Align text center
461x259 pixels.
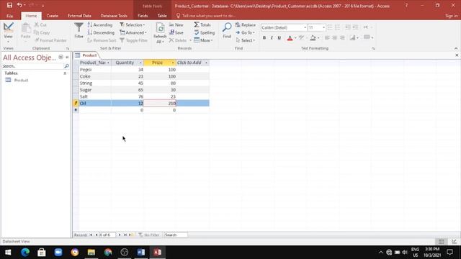(334, 37)
